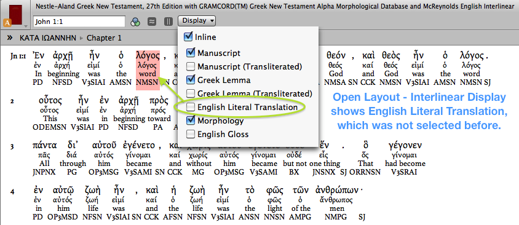The width and height of the screenshot is (519, 225).
Task: Select the Chapter 1 breadcrumb
Action: coord(104,38)
